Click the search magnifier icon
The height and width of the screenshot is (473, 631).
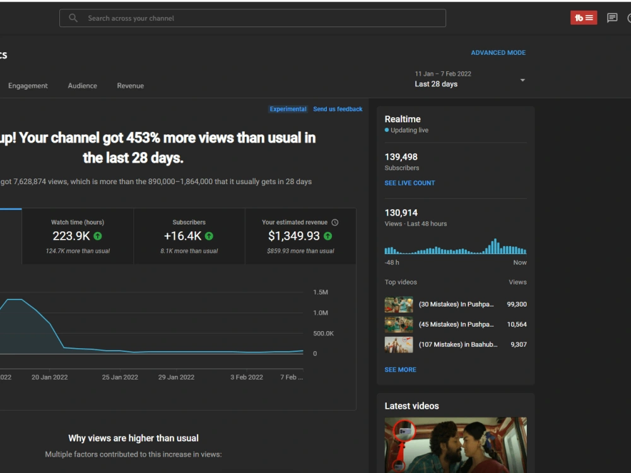pyautogui.click(x=73, y=18)
